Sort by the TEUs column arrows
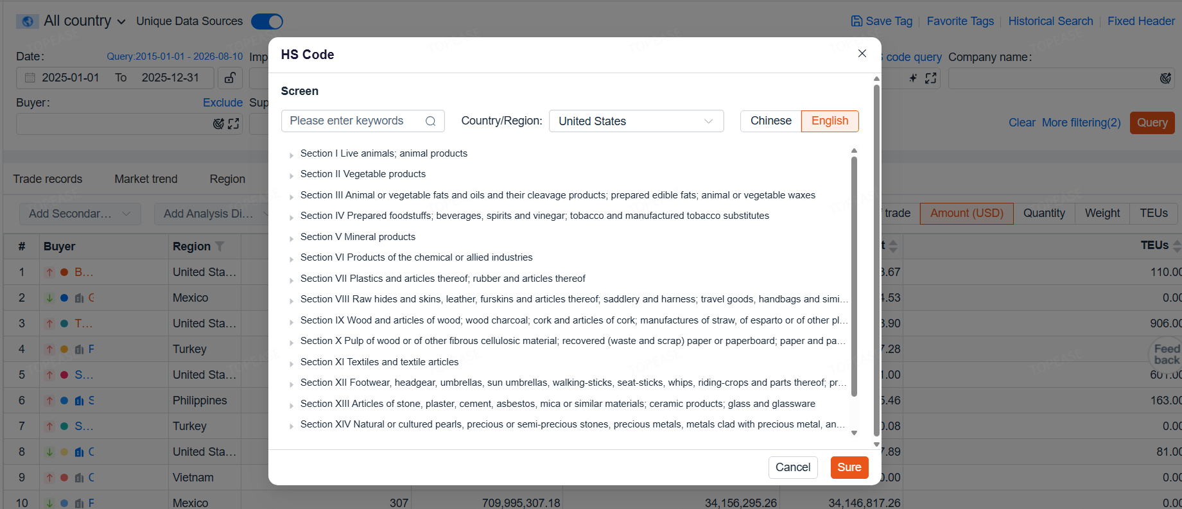Image resolution: width=1182 pixels, height=509 pixels. pyautogui.click(x=1176, y=246)
